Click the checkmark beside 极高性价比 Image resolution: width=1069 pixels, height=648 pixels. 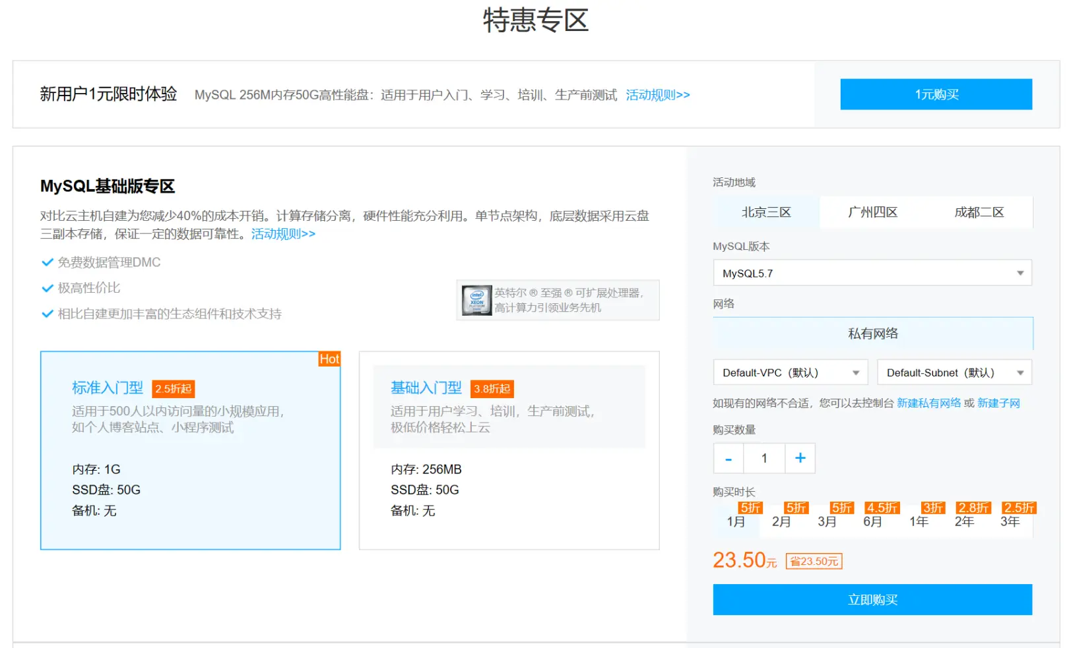[x=48, y=288]
